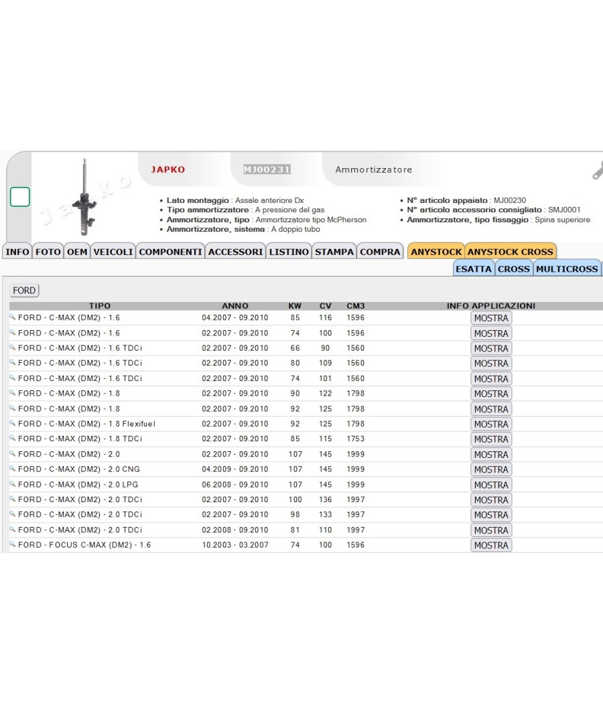The image size is (603, 703).
Task: Click magnifier icon for C-MAX 2.0 CNG row
Action: click(13, 469)
